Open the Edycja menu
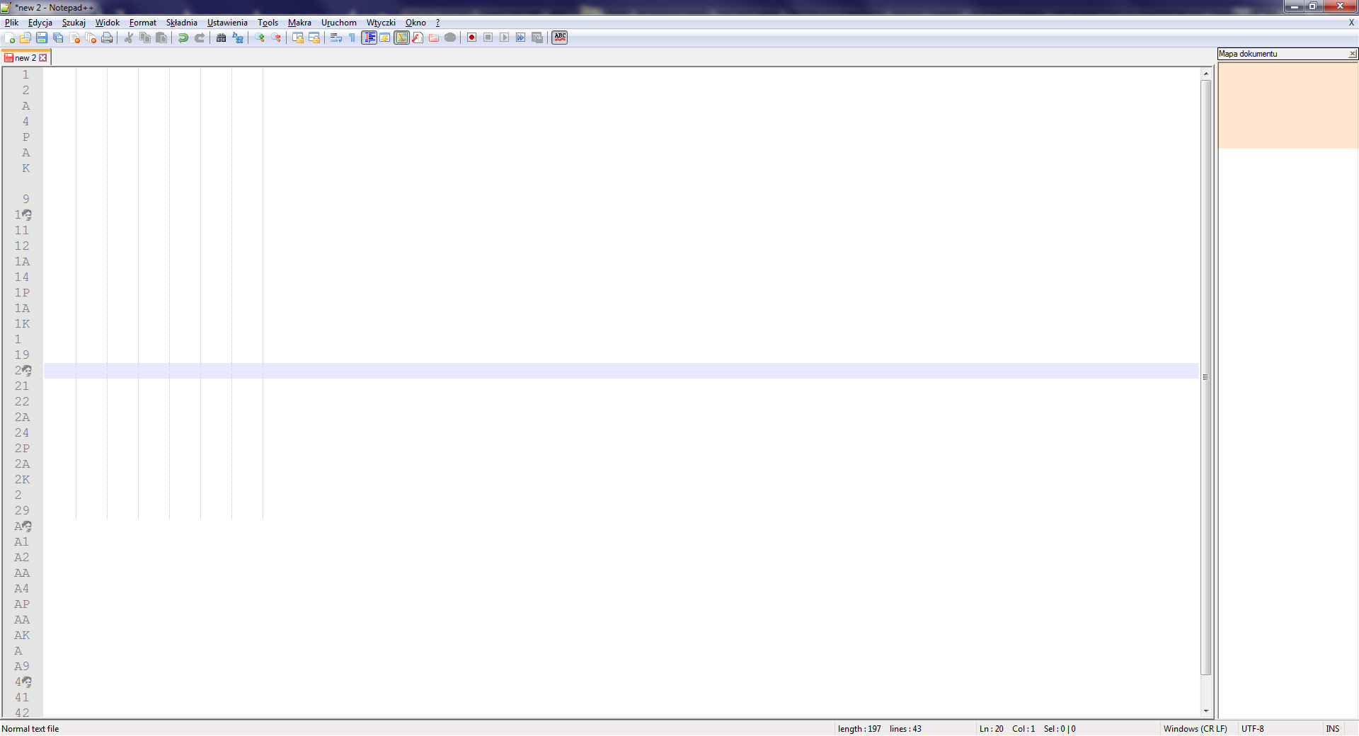Screen dimensions: 1359x736 coord(40,23)
